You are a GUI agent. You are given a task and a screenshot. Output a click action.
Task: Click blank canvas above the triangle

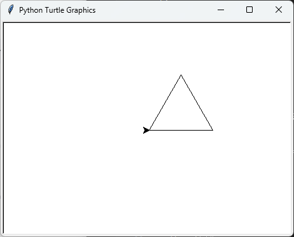pyautogui.click(x=181, y=47)
